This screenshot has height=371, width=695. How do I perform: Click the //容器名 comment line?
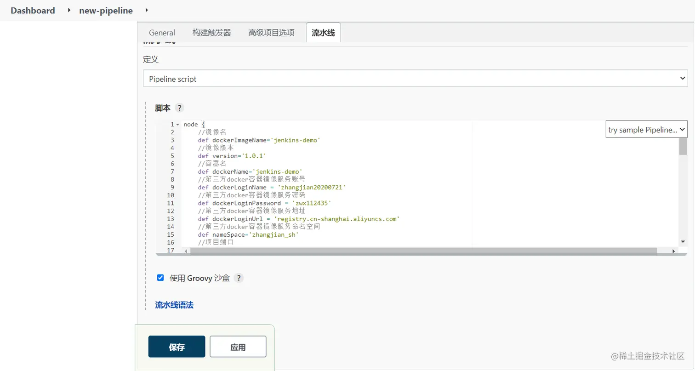point(212,164)
